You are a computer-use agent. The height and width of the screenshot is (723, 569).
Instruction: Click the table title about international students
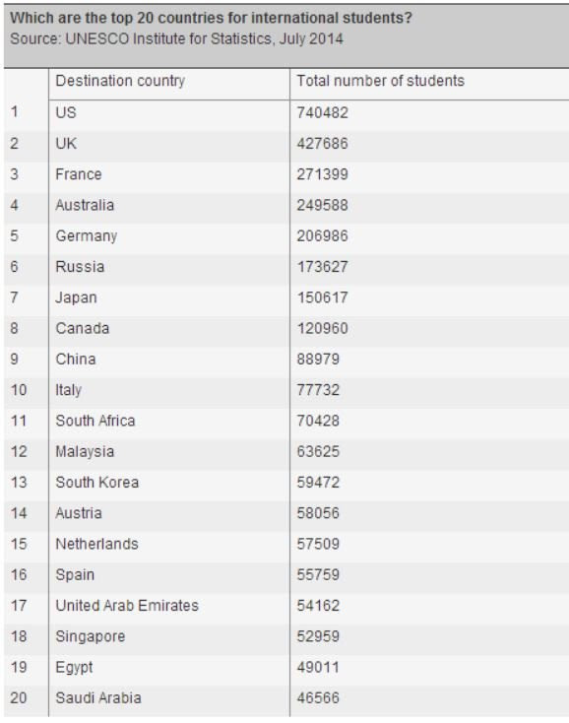click(x=211, y=18)
